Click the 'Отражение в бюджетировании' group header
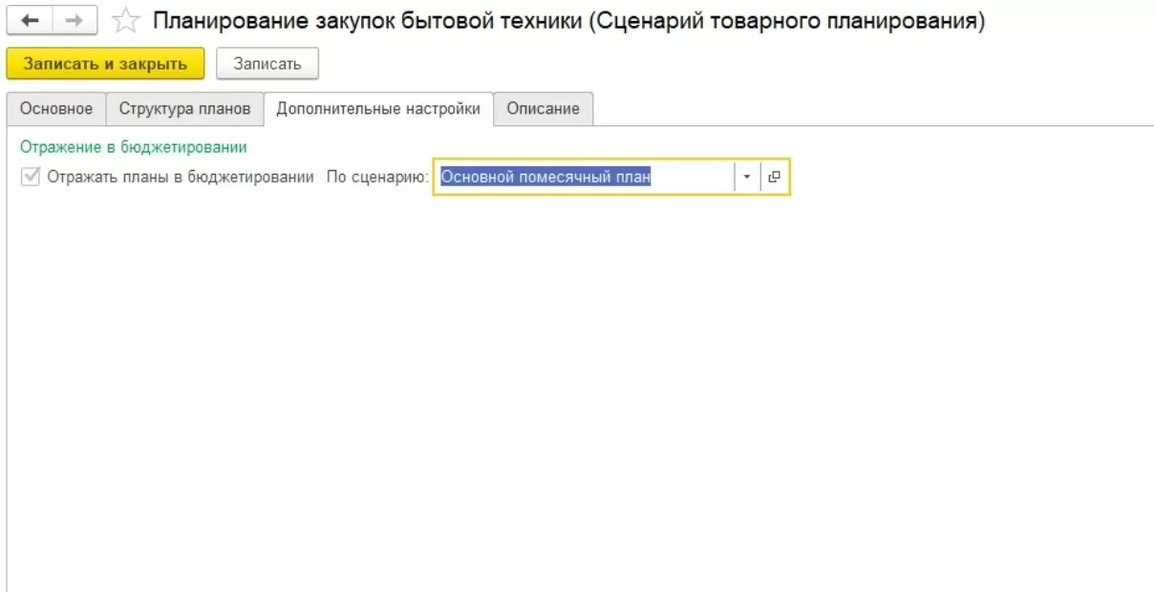This screenshot has width=1154, height=592. (x=133, y=147)
